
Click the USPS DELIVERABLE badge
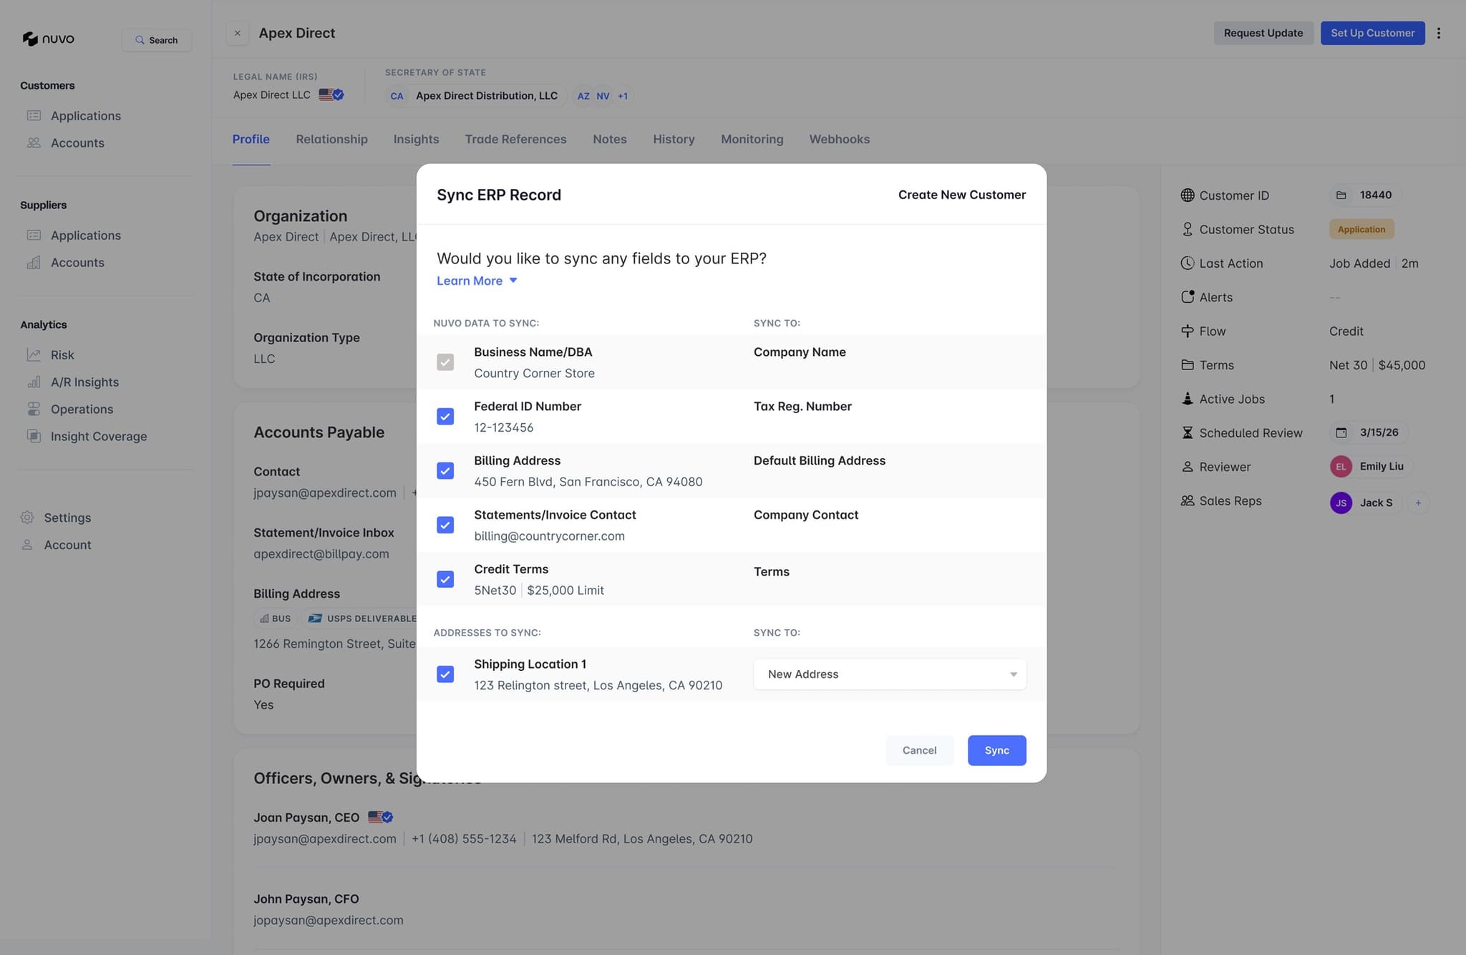click(359, 619)
